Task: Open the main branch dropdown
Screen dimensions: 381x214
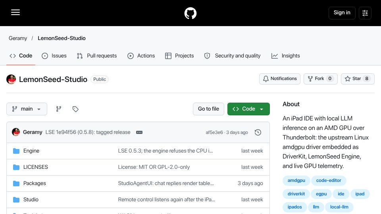Action: tap(27, 109)
